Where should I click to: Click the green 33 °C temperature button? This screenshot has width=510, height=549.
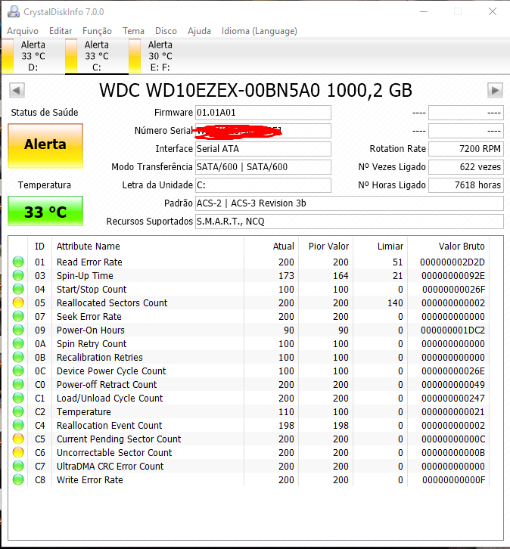coord(45,211)
